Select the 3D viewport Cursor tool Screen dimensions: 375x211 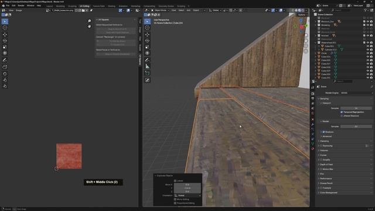[x=147, y=28]
